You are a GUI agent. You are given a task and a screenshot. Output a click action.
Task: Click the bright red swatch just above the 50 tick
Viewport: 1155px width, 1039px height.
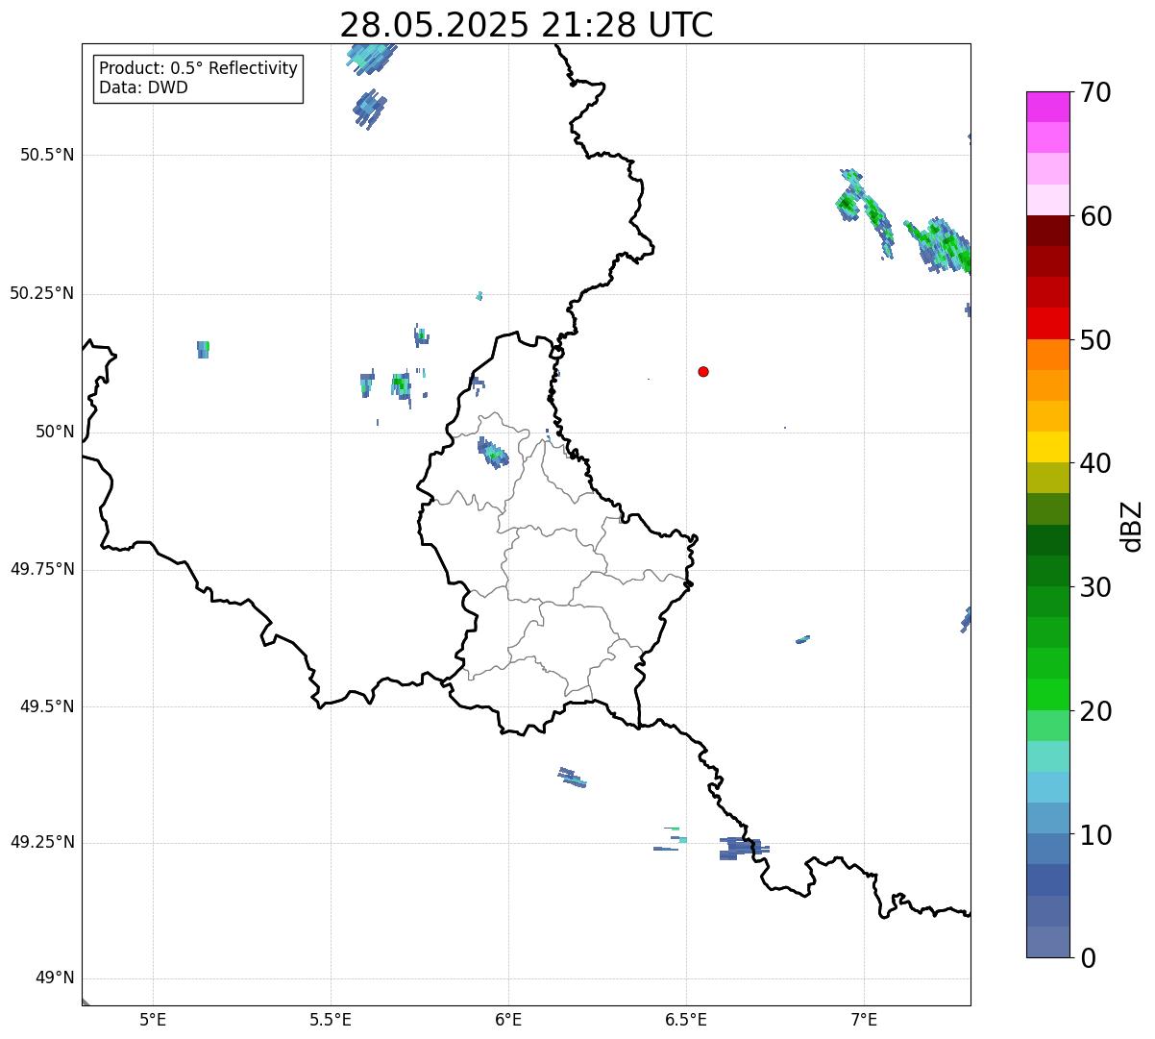point(1048,323)
